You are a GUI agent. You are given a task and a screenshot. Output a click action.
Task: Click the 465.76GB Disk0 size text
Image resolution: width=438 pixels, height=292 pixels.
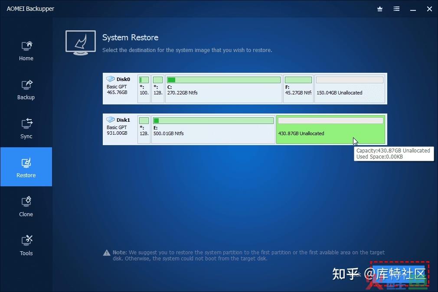pyautogui.click(x=117, y=92)
